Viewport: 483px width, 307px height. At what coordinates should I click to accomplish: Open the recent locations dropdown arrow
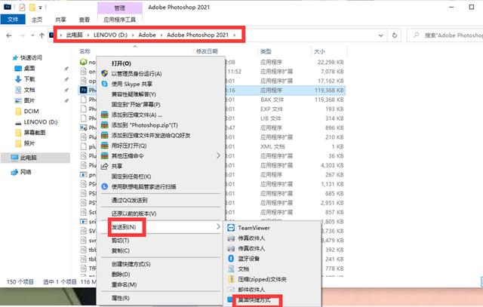click(x=32, y=35)
